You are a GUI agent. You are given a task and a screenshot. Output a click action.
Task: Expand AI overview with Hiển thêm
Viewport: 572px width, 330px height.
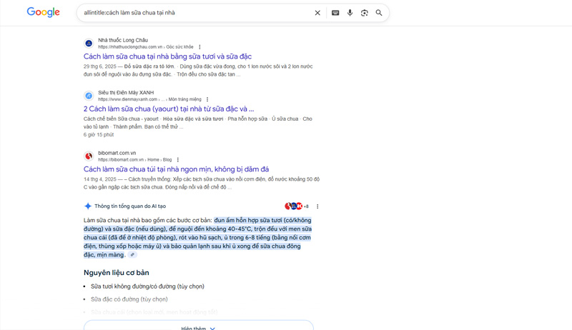coord(198,327)
